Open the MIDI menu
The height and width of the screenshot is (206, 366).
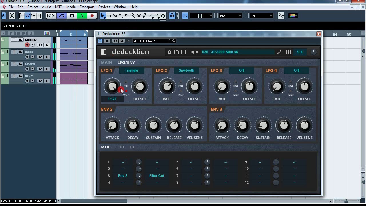(x=59, y=7)
